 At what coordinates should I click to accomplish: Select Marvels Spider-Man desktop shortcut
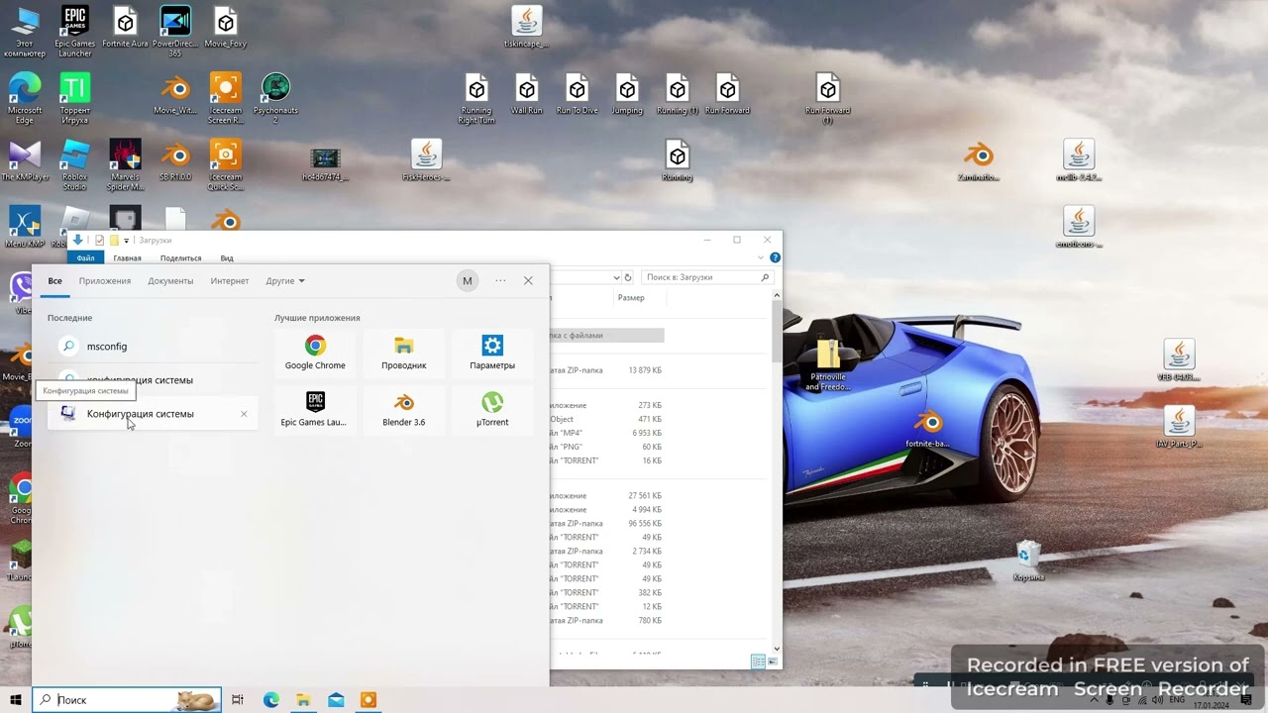point(125,164)
